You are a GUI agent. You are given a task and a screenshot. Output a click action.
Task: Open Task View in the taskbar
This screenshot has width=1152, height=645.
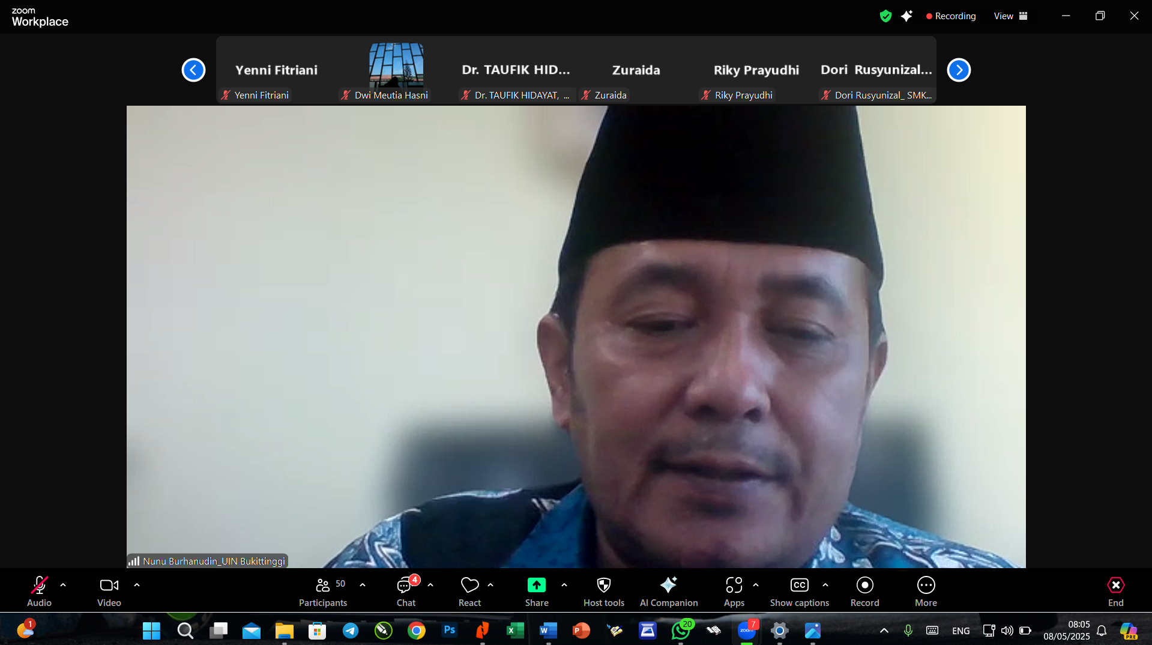click(219, 631)
